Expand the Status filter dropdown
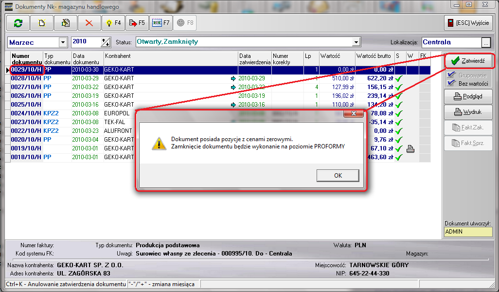Image resolution: width=499 pixels, height=292 pixels. pyautogui.click(x=356, y=42)
